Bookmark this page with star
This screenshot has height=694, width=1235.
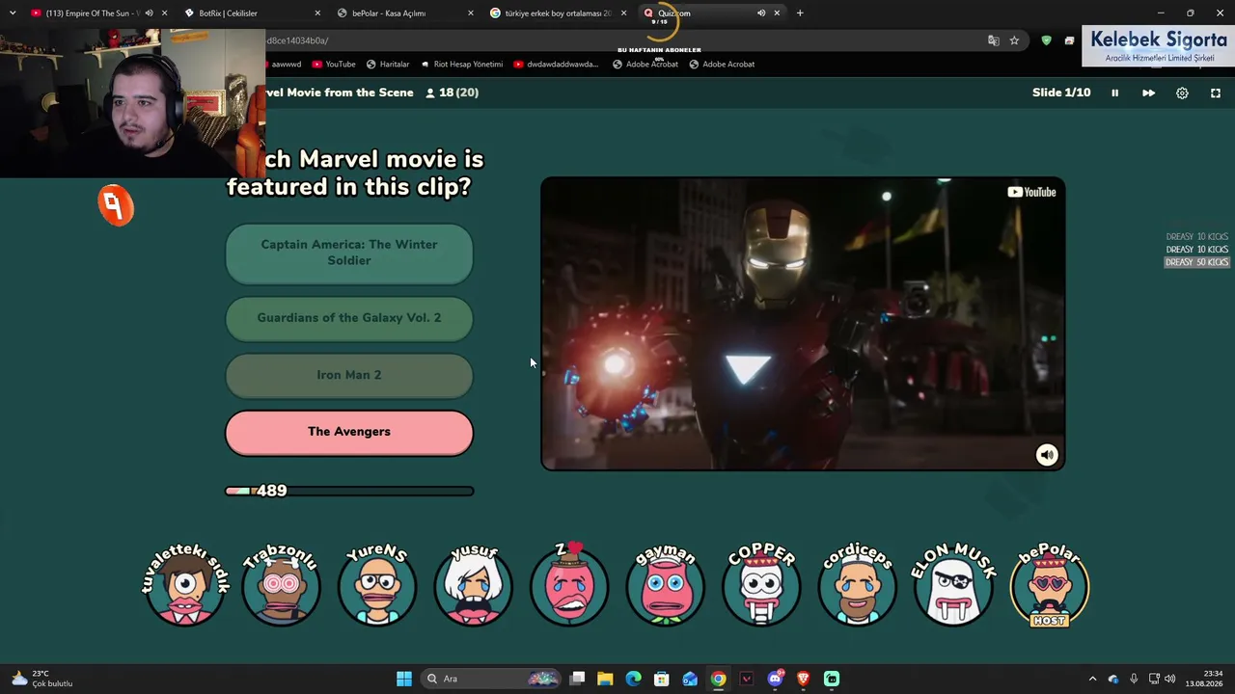1014,40
